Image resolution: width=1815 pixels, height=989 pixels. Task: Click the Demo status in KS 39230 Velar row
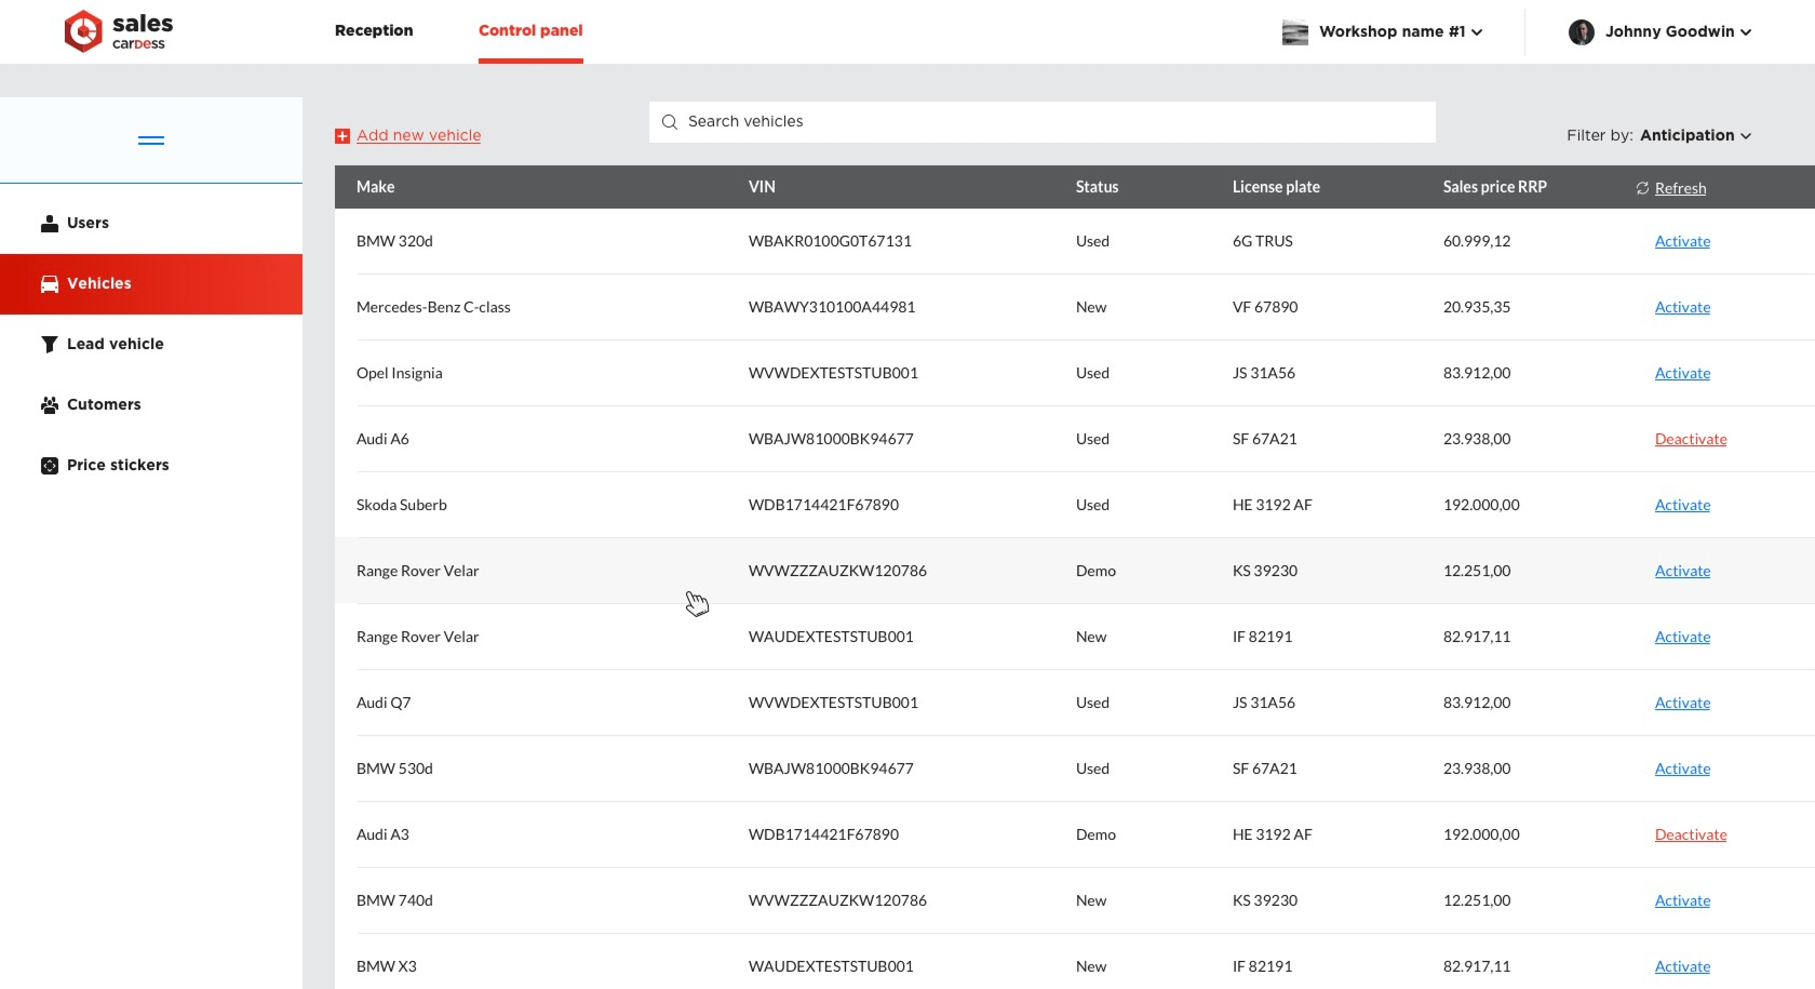1095,571
